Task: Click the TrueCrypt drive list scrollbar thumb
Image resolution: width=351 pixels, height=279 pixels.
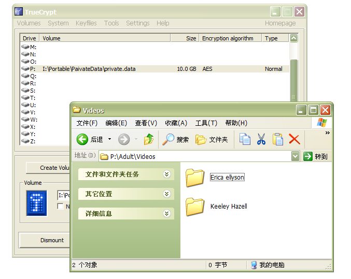Action: click(293, 80)
